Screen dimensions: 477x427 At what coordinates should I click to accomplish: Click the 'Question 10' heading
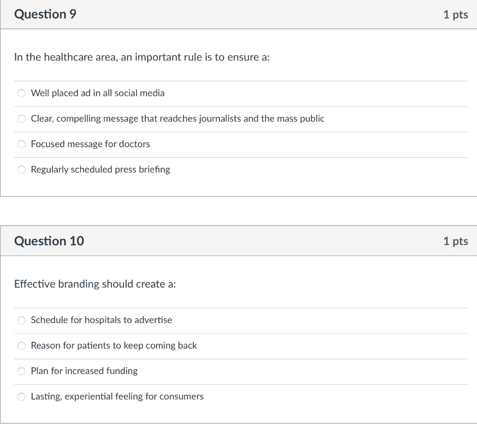(x=49, y=241)
